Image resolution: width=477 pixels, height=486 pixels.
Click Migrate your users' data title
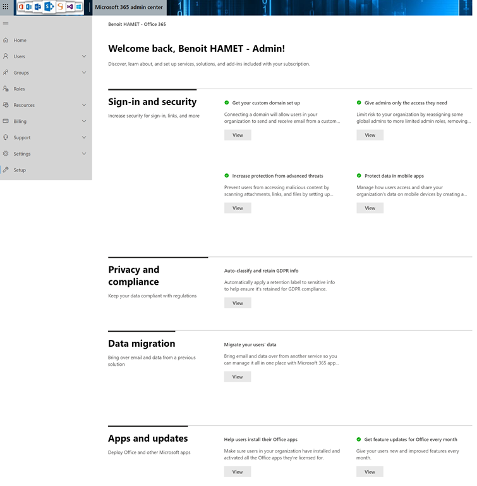(250, 345)
